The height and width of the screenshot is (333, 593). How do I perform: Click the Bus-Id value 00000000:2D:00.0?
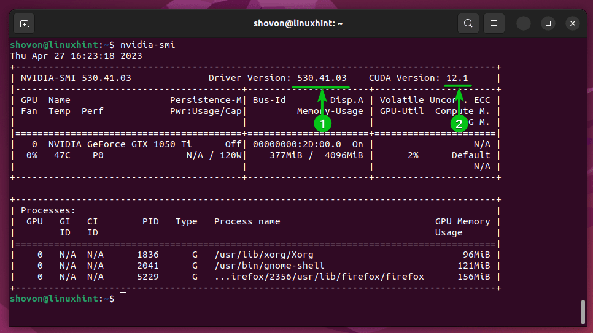297,144
